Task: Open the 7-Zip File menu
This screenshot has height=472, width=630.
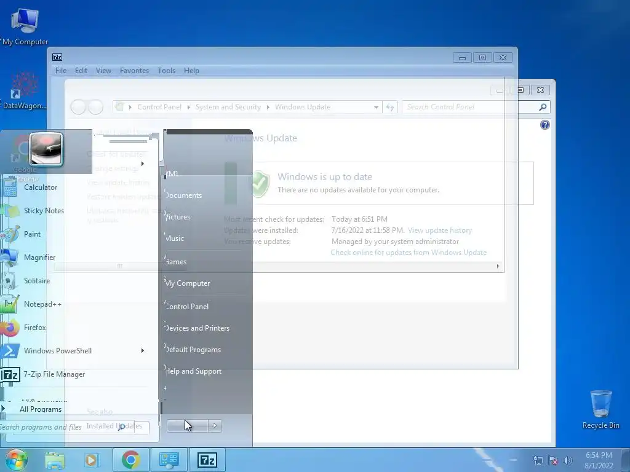Action: [61, 71]
